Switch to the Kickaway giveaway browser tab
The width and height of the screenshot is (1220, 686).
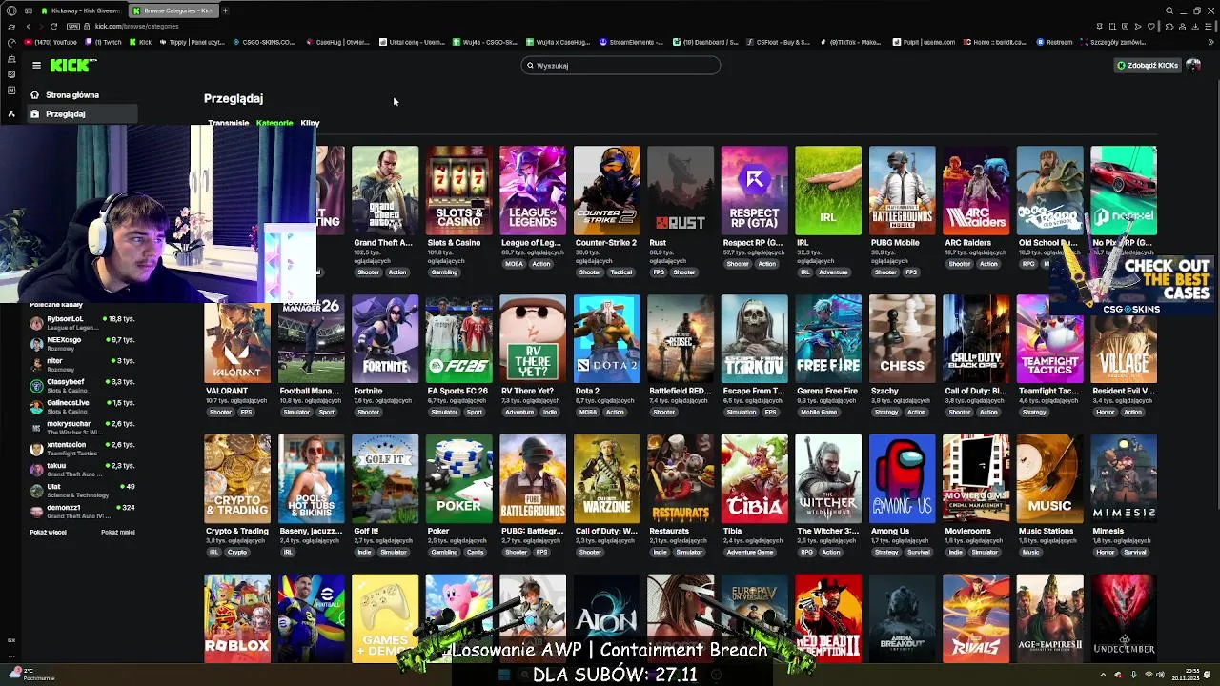(81, 10)
